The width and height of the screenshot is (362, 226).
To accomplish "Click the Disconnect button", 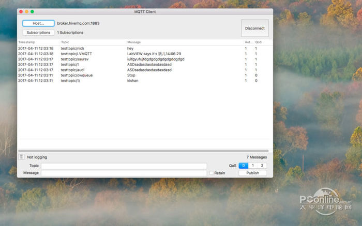I will pyautogui.click(x=254, y=28).
